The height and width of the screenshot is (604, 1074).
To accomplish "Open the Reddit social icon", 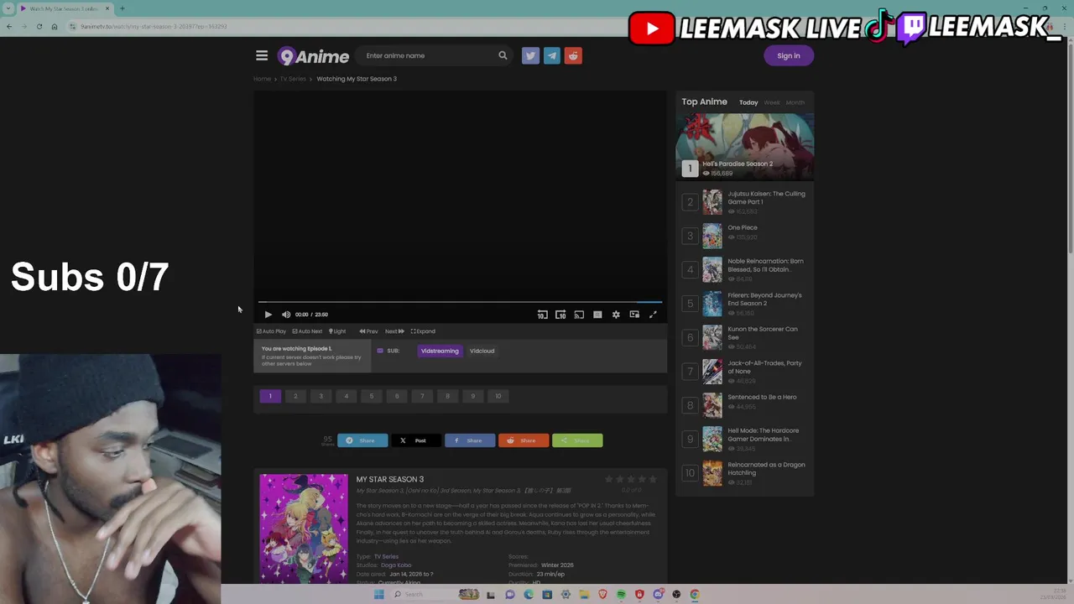I will tap(573, 55).
